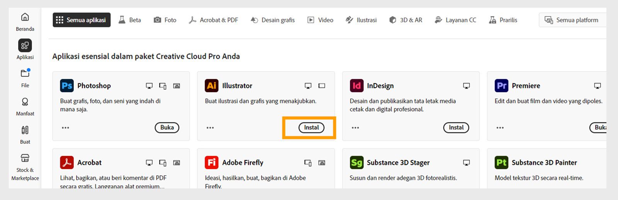Click Illustrator desktop platform icon
Viewport: 618px width, 200px height.
[308, 86]
